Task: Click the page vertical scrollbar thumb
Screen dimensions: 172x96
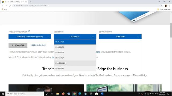Action: coord(171,30)
